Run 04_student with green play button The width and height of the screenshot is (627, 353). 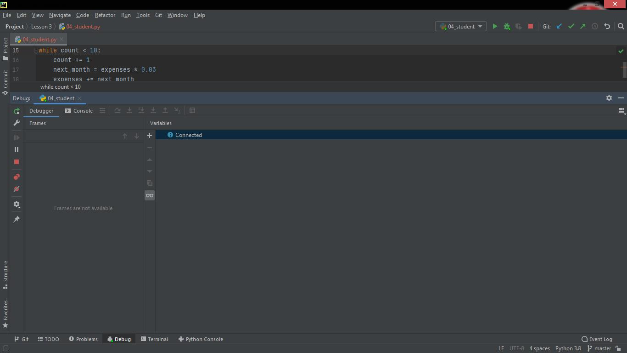click(495, 27)
